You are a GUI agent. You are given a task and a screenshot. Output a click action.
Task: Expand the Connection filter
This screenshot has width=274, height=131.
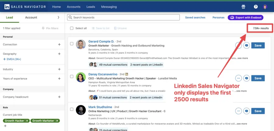coord(59,44)
